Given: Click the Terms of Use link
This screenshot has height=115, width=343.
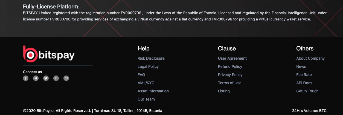Looking at the screenshot, I should pyautogui.click(x=229, y=83).
